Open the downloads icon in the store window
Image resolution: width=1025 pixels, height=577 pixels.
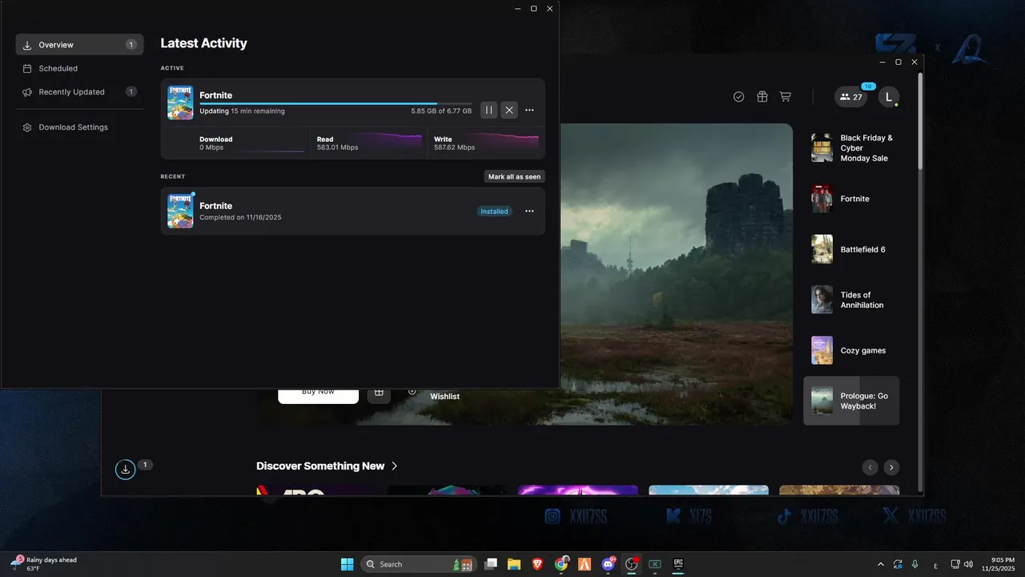126,470
